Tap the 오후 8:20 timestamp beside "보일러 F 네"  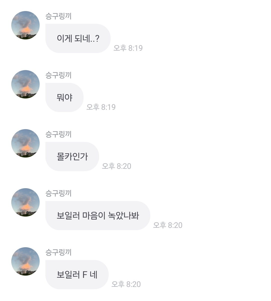click(x=126, y=284)
